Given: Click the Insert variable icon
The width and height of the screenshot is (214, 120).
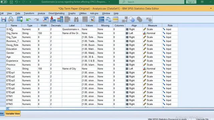Looking at the screenshot, I should (x=92, y=19).
